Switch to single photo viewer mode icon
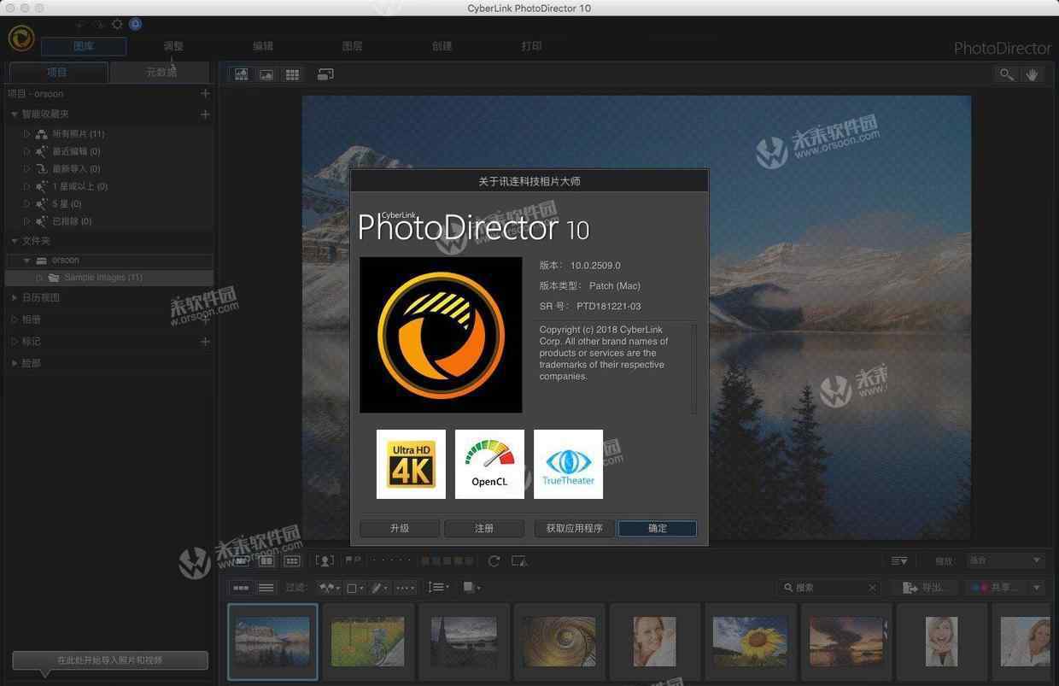Viewport: 1059px width, 686px height. click(266, 74)
